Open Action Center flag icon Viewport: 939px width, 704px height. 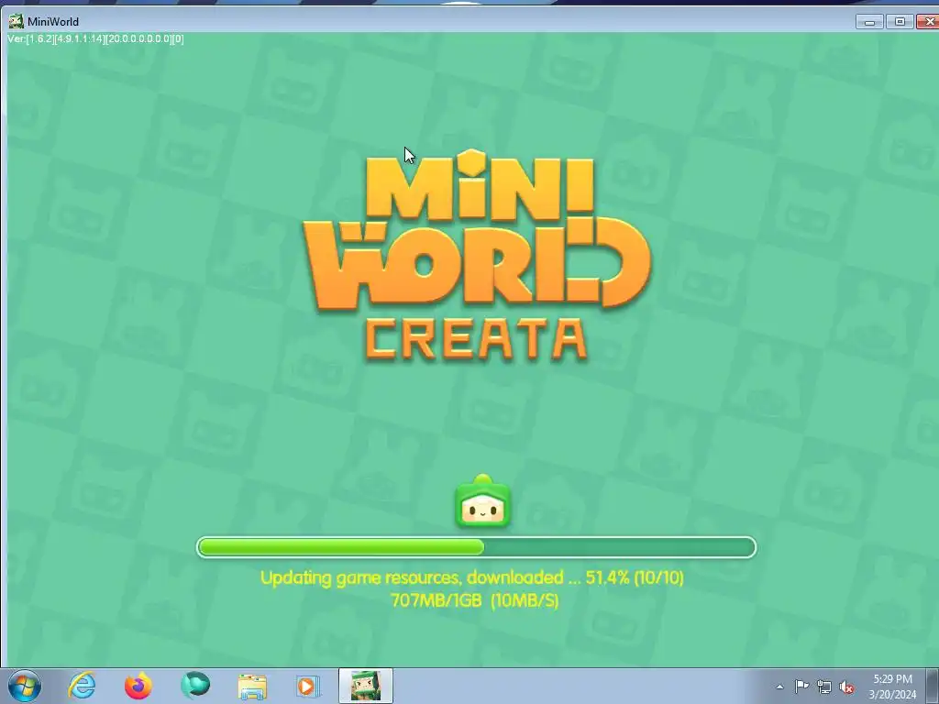(801, 687)
